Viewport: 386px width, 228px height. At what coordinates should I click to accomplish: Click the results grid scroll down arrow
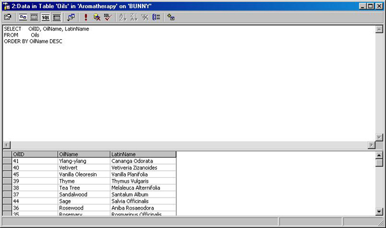click(379, 212)
